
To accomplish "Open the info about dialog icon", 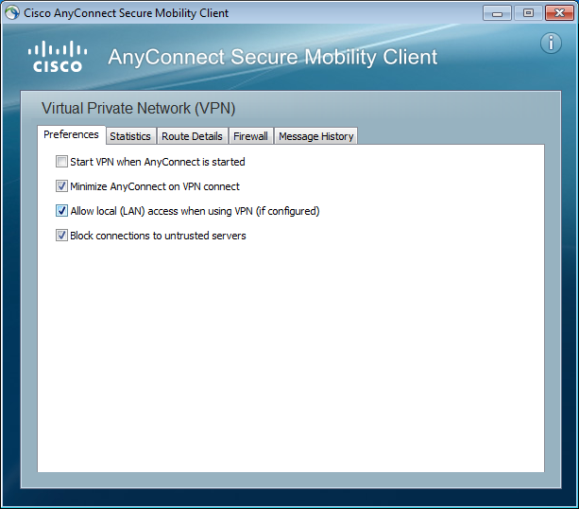I will (551, 43).
